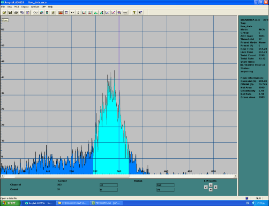The image size is (269, 206).
Task: Click the Gross Area readout
Action: pyautogui.click(x=253, y=97)
